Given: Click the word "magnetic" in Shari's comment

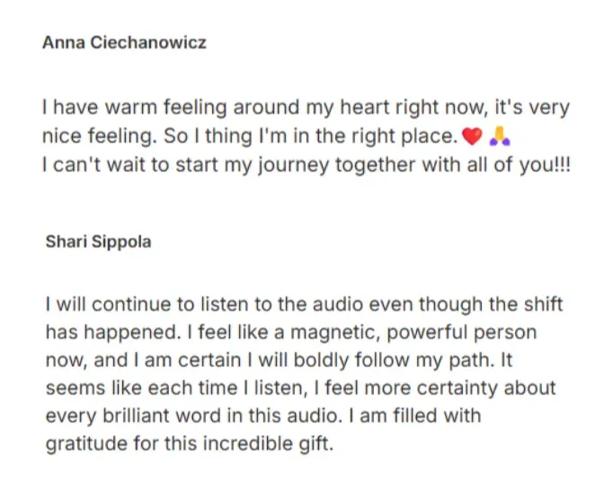Looking at the screenshot, I should [335, 334].
